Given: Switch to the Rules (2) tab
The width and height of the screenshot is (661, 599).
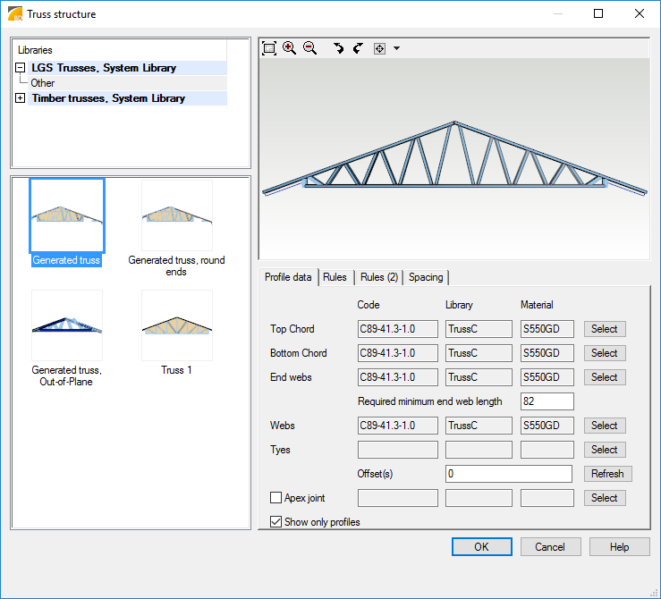Looking at the screenshot, I should coord(379,277).
